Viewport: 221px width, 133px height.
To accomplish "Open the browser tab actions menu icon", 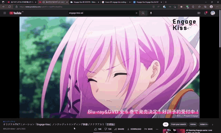I will 3,2.
